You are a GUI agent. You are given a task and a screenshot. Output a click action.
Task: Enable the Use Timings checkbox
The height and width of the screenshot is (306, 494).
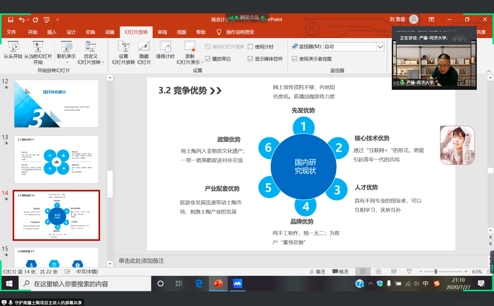pyautogui.click(x=250, y=47)
